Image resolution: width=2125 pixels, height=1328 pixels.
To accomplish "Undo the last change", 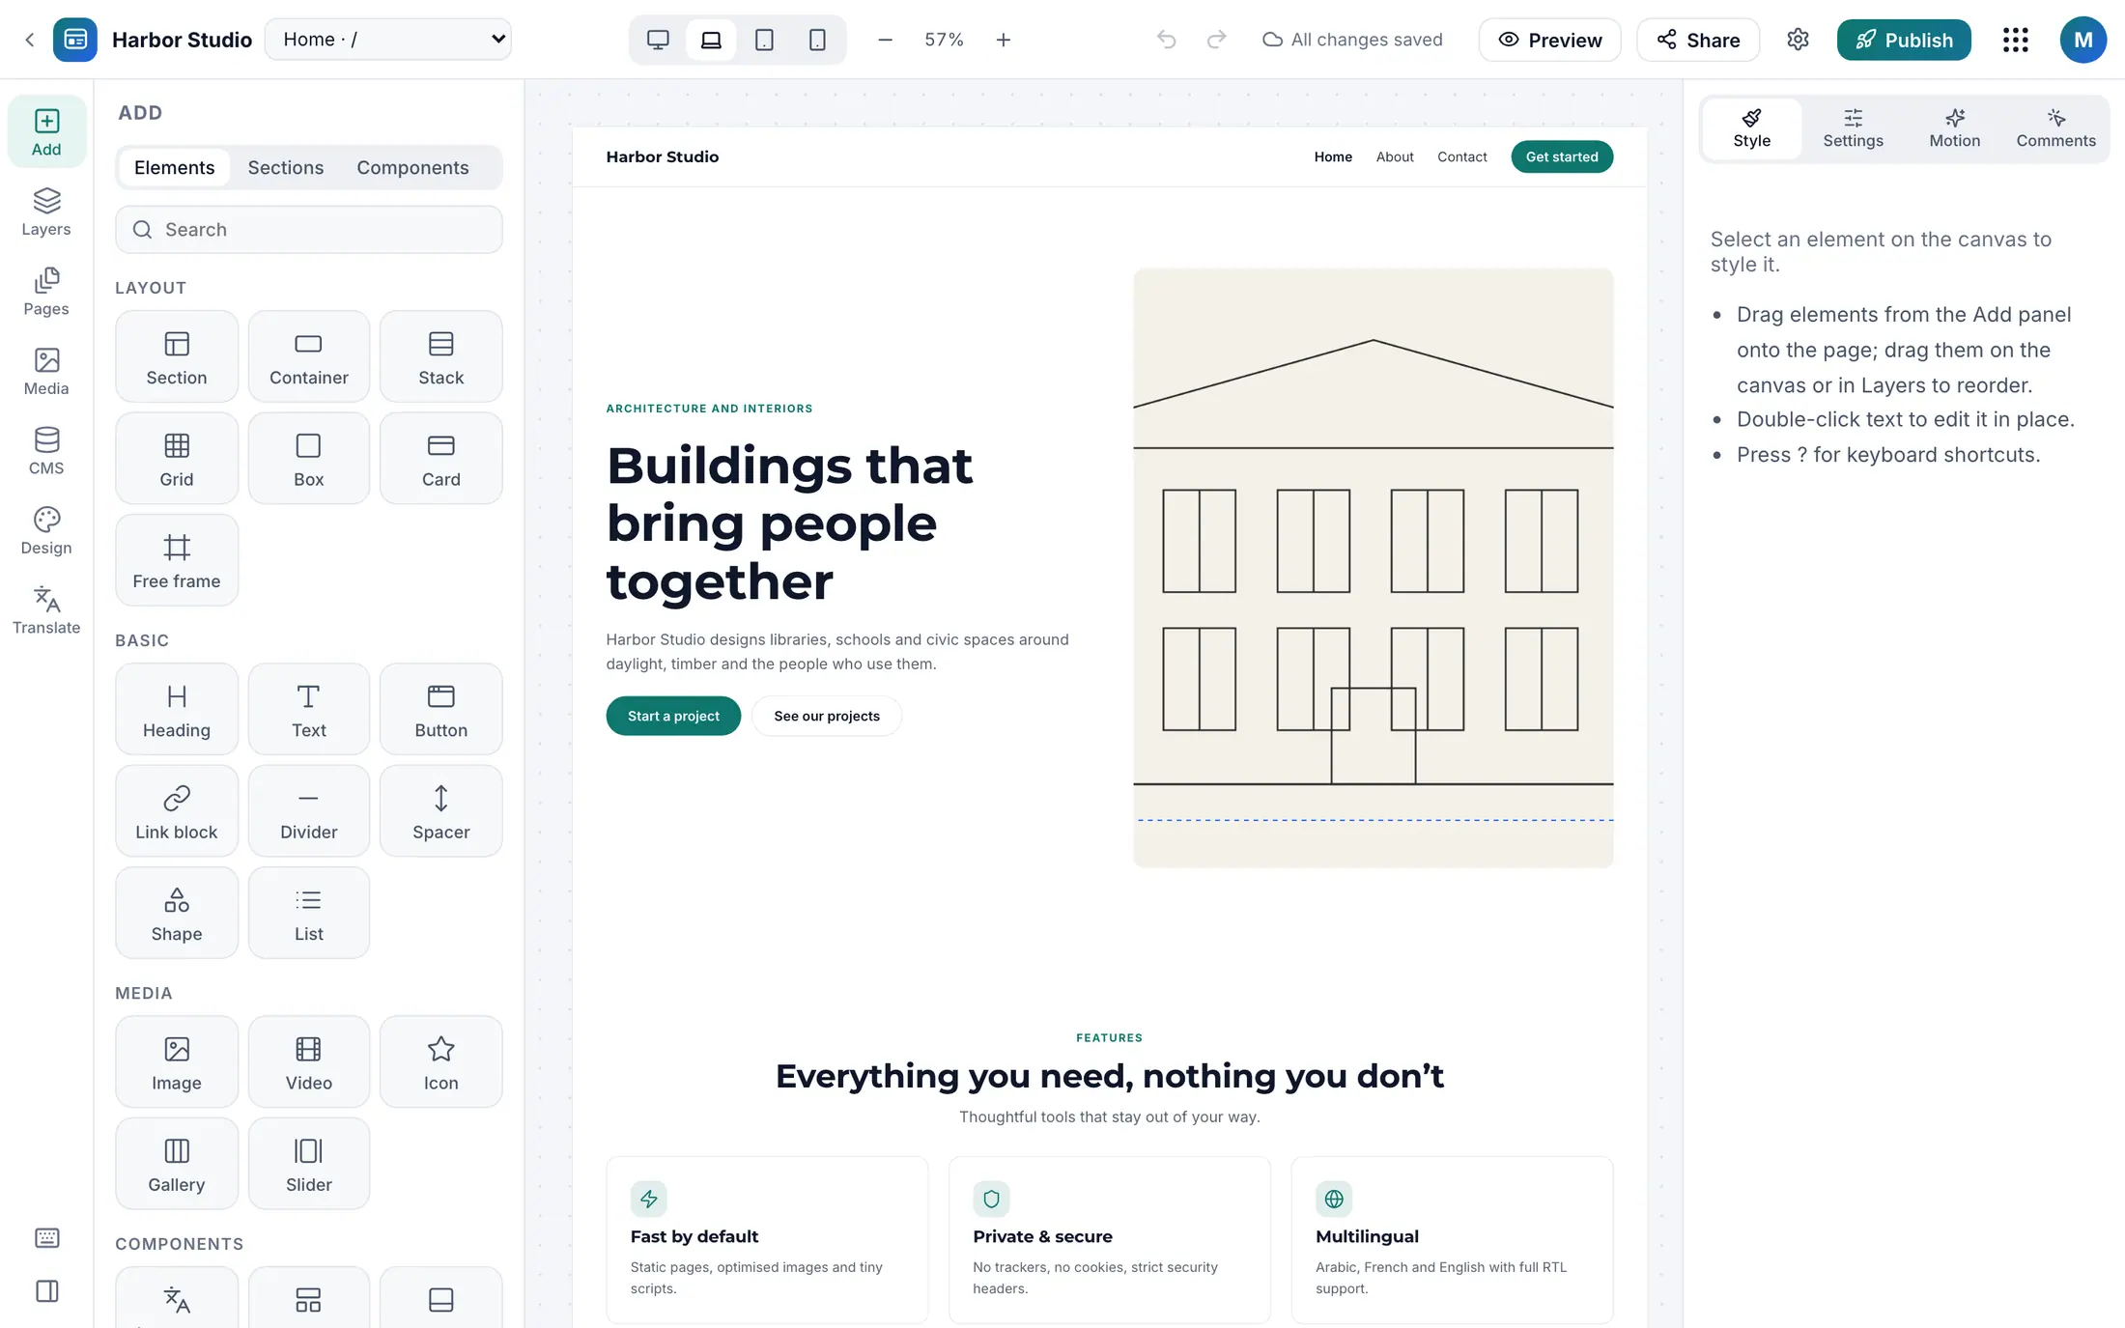I will coord(1167,40).
